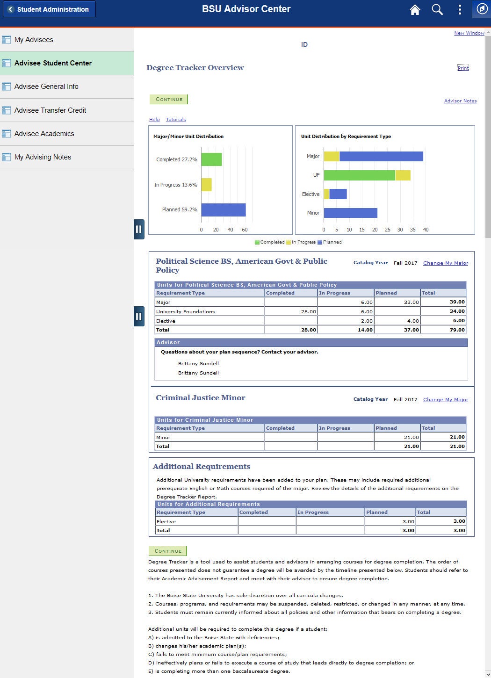The image size is (491, 678).
Task: Go back to Student Administration
Action: point(49,9)
